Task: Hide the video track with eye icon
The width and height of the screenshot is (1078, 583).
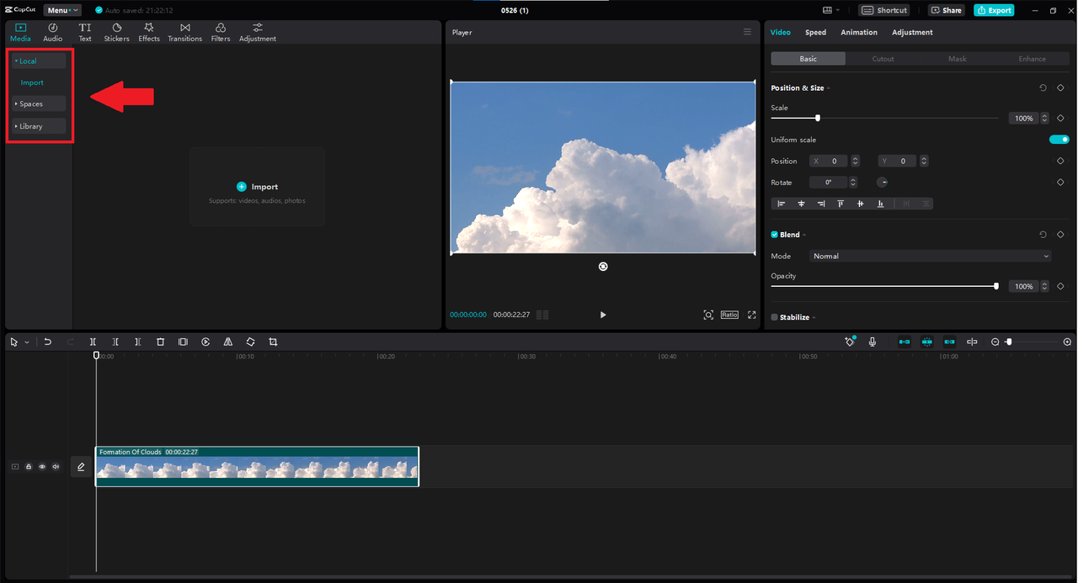Action: (42, 467)
